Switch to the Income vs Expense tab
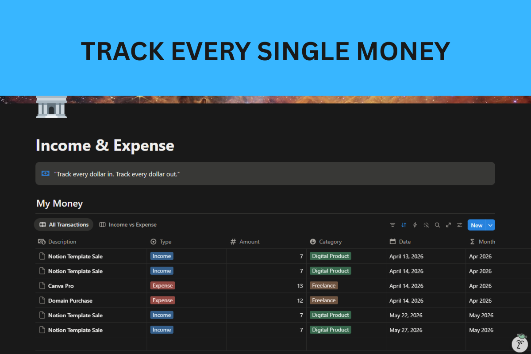 [x=127, y=224]
